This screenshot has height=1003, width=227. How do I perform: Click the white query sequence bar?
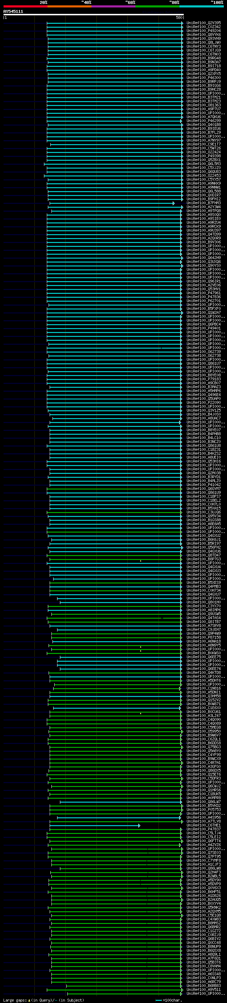(94, 15)
